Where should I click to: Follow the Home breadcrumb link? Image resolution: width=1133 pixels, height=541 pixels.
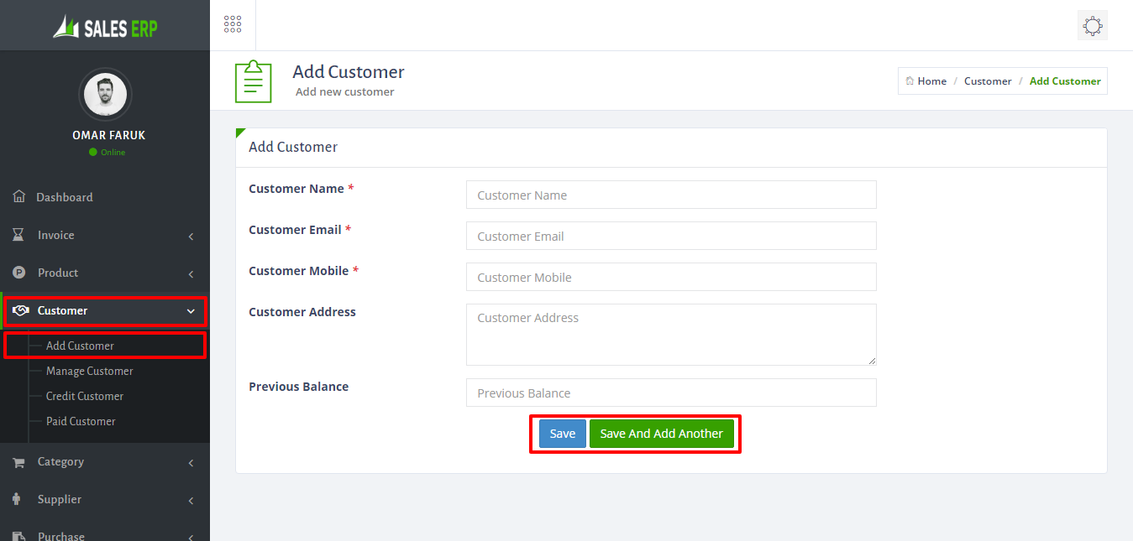coord(926,81)
